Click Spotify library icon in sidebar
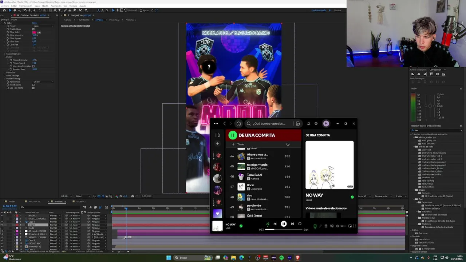This screenshot has height=262, width=466. point(217,135)
